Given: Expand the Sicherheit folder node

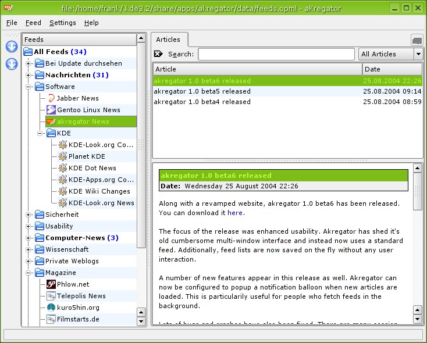Looking at the screenshot, I should click(28, 215).
